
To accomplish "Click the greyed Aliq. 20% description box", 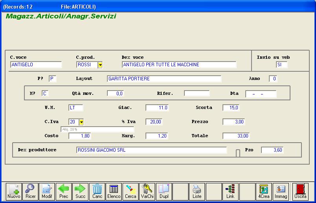I will [97, 129].
